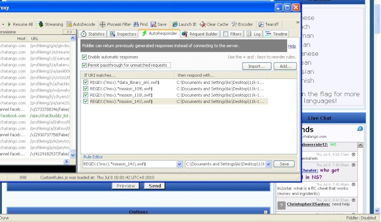Click ChristopherXSantos avatar thumbnail
Screen dimensions: 381x222
coord(281,206)
